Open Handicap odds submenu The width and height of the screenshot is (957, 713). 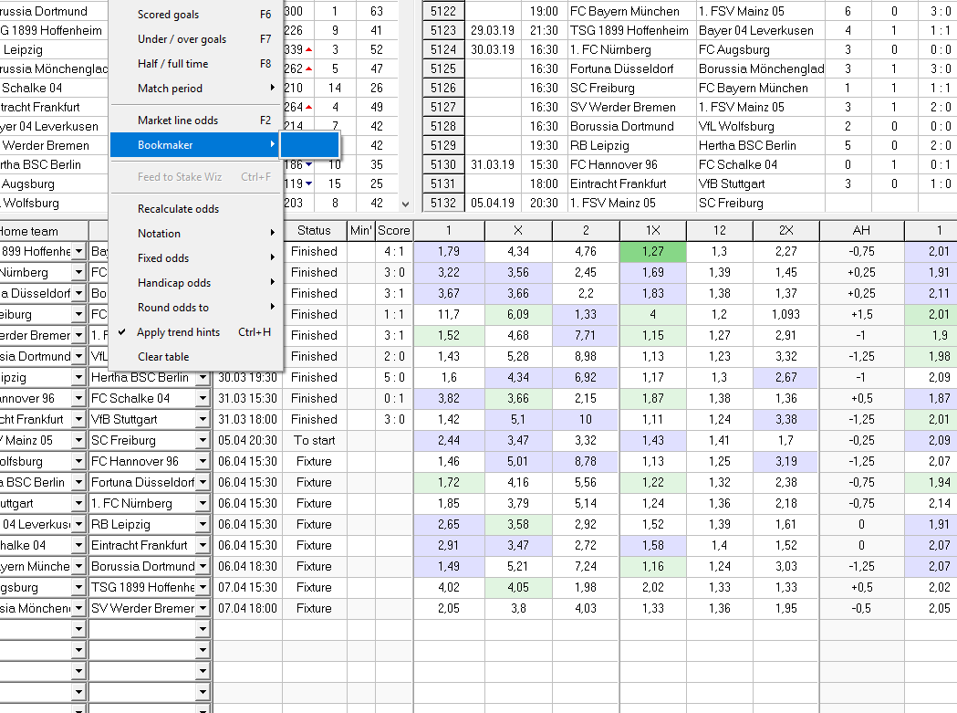(x=196, y=283)
